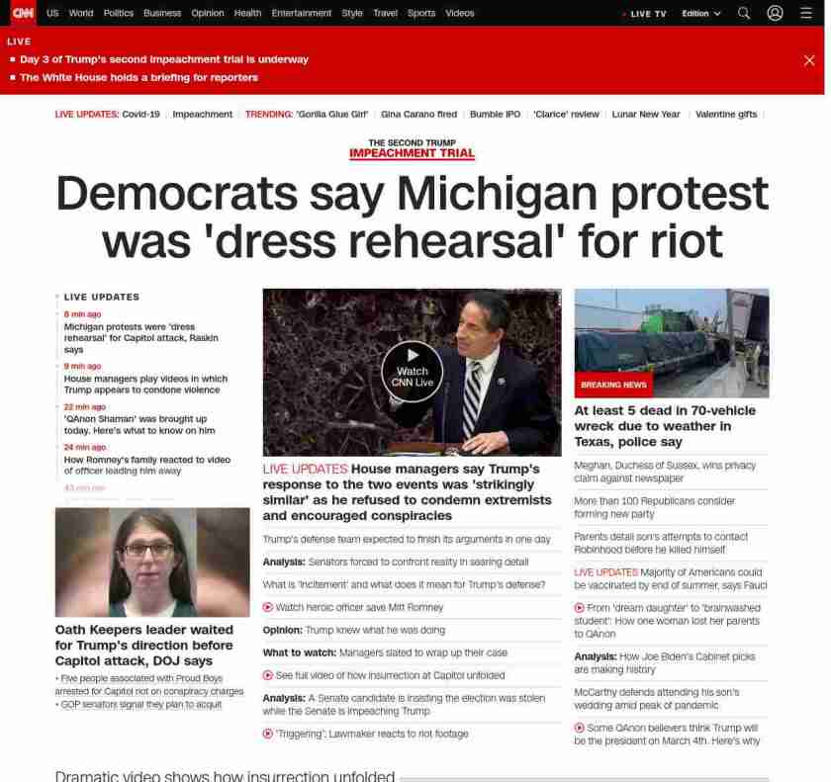Screen dimensions: 831x782
Task: Expand the Edition dropdown
Action: tap(701, 13)
